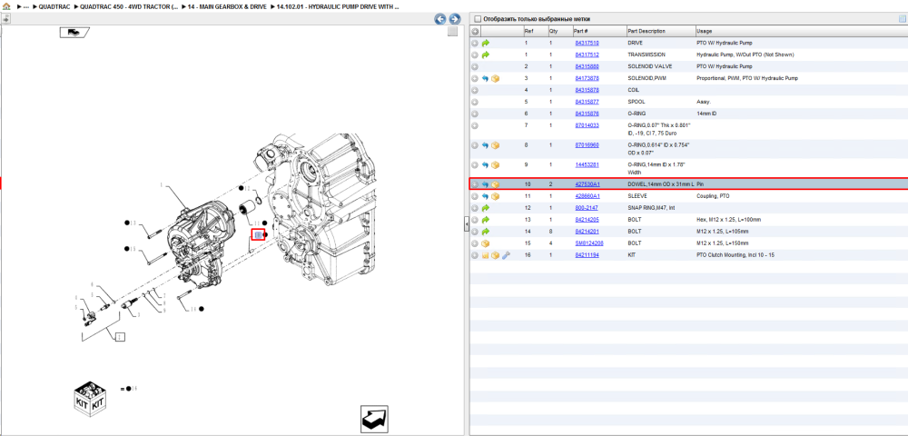Image resolution: width=908 pixels, height=436 pixels.
Task: Click the KIT boxes legend icon on diagram
Action: tap(90, 397)
